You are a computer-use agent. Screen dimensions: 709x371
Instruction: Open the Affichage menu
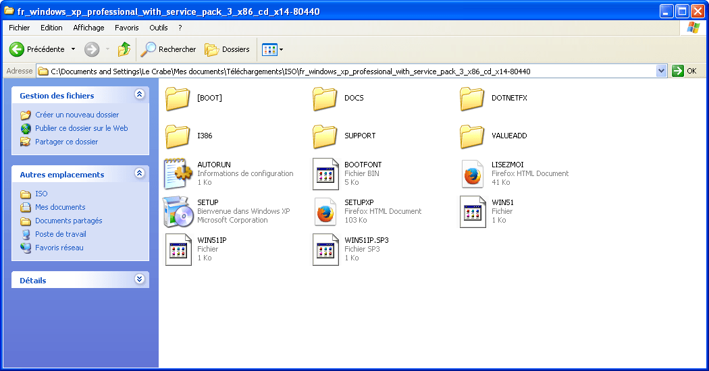[88, 28]
